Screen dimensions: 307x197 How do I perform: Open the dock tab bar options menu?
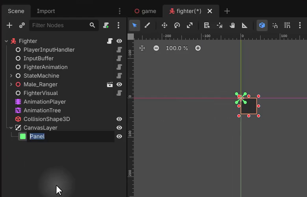[x=120, y=11]
